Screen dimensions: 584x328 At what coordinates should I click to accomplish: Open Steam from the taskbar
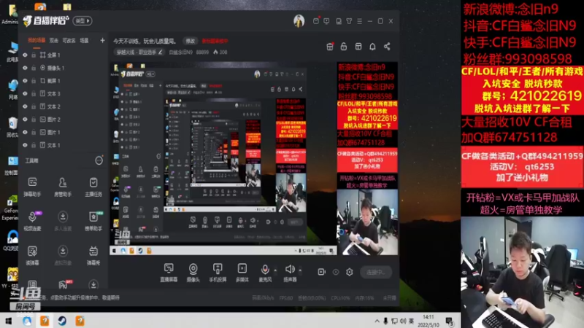[62, 321]
